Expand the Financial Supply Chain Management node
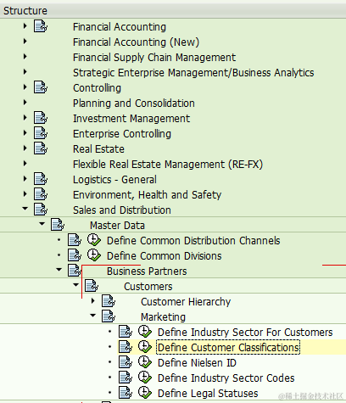The image size is (346, 403). click(25, 57)
